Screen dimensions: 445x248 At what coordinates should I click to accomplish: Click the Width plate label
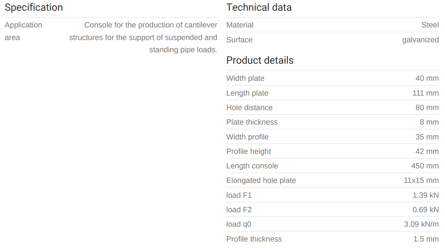pyautogui.click(x=245, y=78)
